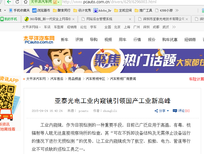Viewport: 204px width, 154px height.
Task: Click the address bar URL field
Action: click(x=133, y=2)
